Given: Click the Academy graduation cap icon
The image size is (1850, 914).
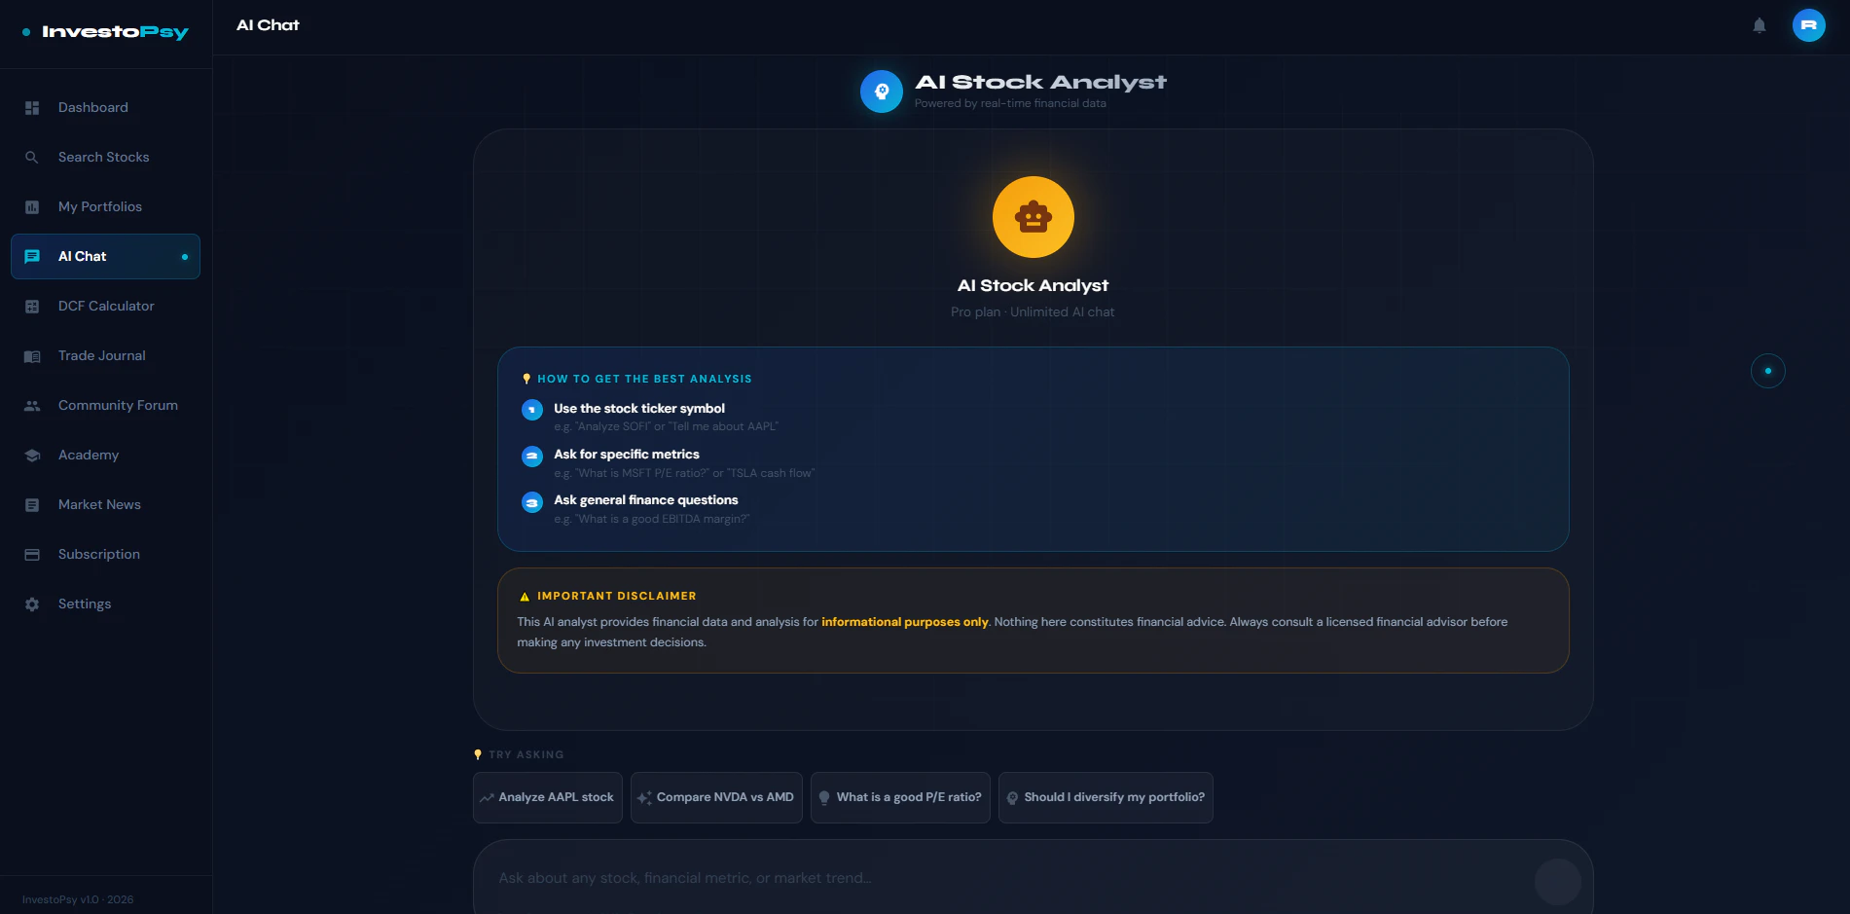Looking at the screenshot, I should pyautogui.click(x=32, y=456).
